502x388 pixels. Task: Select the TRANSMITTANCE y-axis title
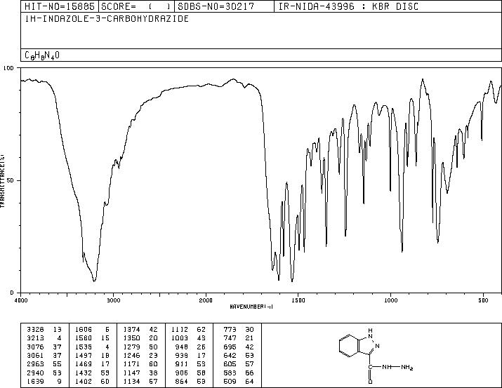[x=2, y=181]
